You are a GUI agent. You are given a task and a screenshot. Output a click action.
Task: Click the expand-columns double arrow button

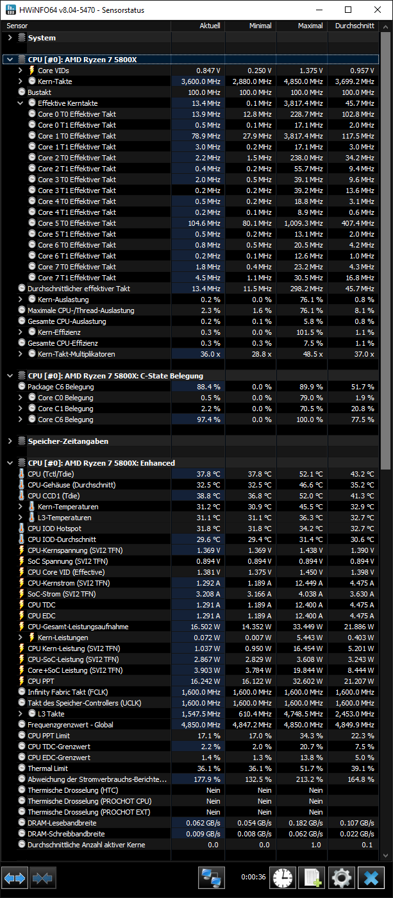(x=15, y=877)
